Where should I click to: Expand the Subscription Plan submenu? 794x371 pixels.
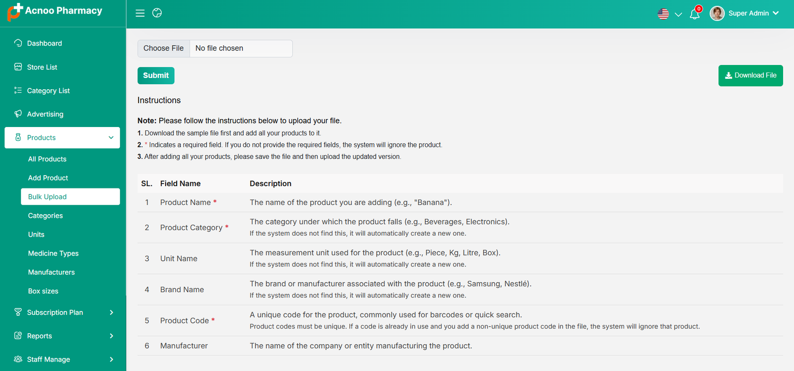coord(111,312)
